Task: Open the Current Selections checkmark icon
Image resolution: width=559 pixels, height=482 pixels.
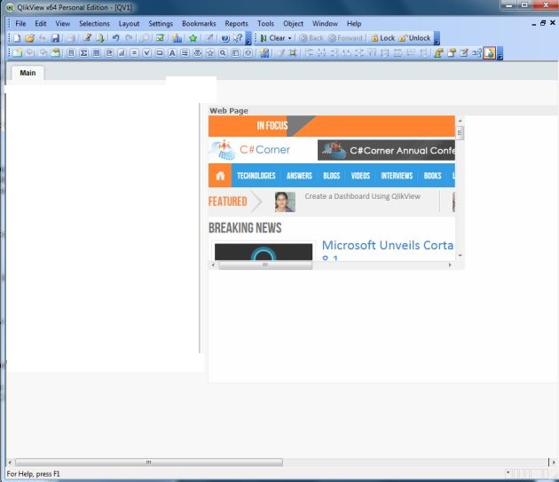Action: (160, 38)
